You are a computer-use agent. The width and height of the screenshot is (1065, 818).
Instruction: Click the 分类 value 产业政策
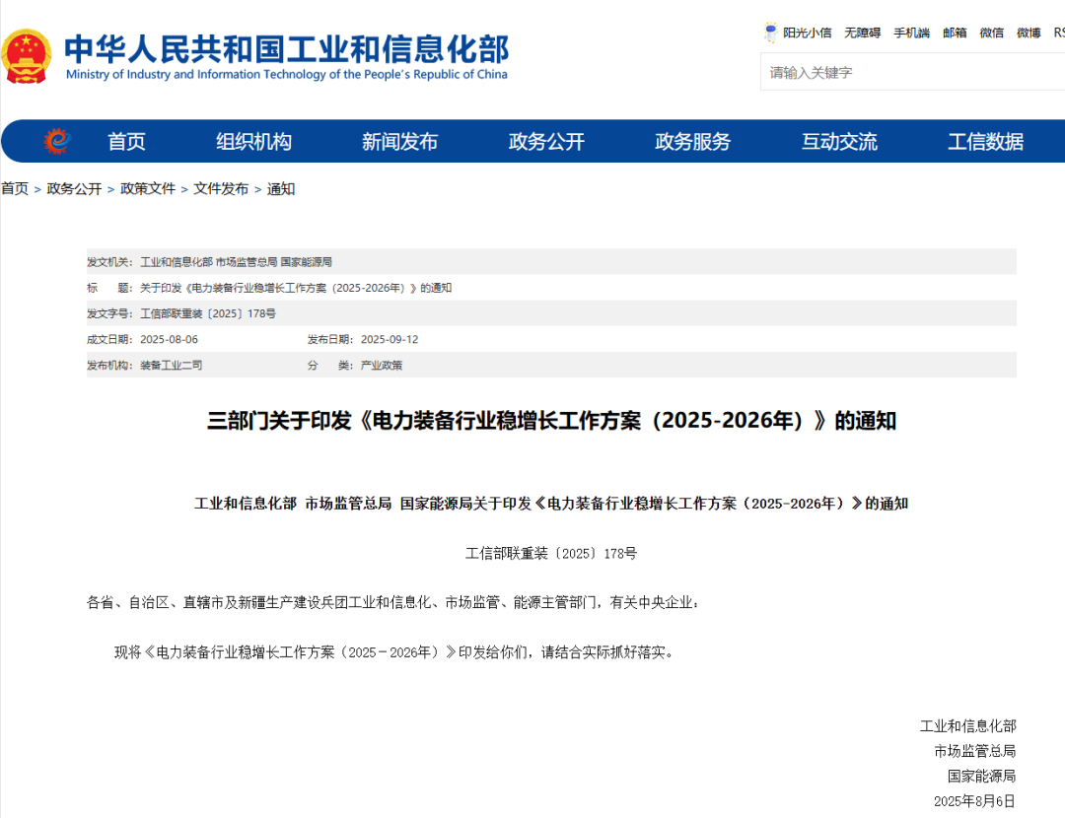[382, 366]
